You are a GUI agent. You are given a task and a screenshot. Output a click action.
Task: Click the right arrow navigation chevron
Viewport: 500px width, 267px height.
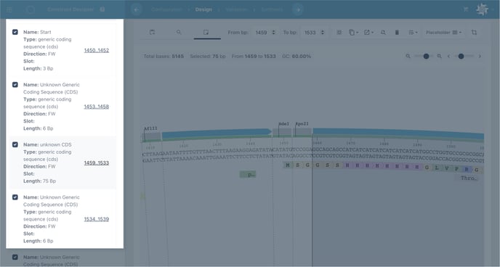[x=480, y=57]
